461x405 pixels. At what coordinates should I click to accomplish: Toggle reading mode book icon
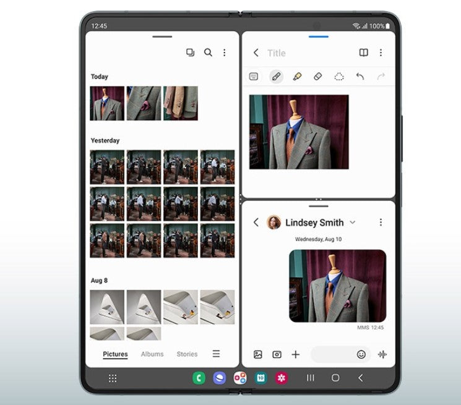pos(364,53)
